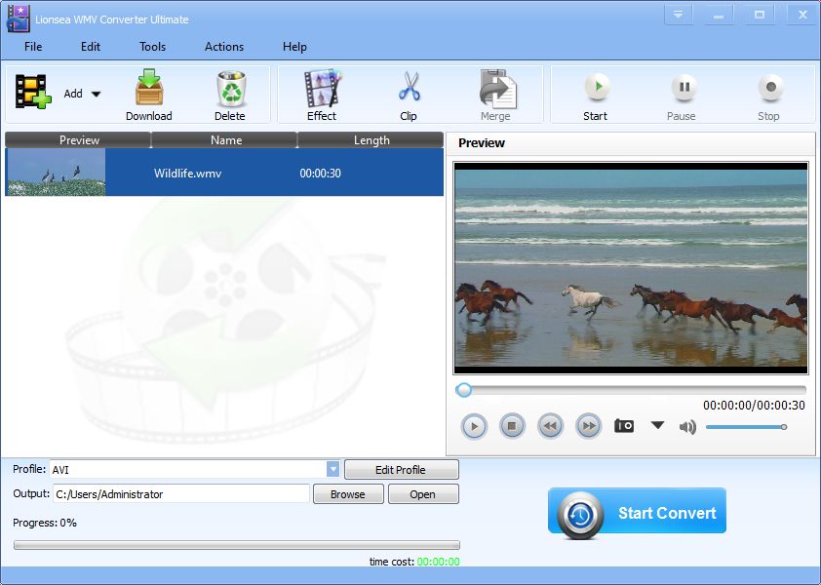This screenshot has width=821, height=585.
Task: Click the horses preview video frame
Action: pos(631,267)
